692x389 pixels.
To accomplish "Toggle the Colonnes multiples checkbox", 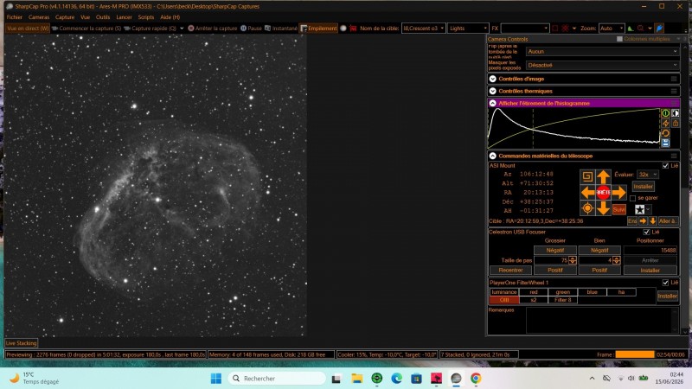I will click(x=619, y=39).
